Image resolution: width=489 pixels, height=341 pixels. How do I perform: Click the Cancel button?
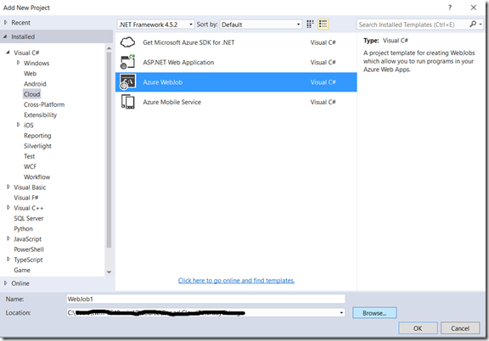coord(460,328)
